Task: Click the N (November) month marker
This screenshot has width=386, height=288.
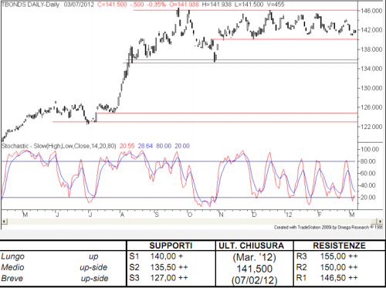Action: click(221, 215)
